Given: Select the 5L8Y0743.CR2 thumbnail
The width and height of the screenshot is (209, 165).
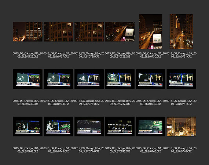Looking at the screenshot, I should click(x=58, y=126).
